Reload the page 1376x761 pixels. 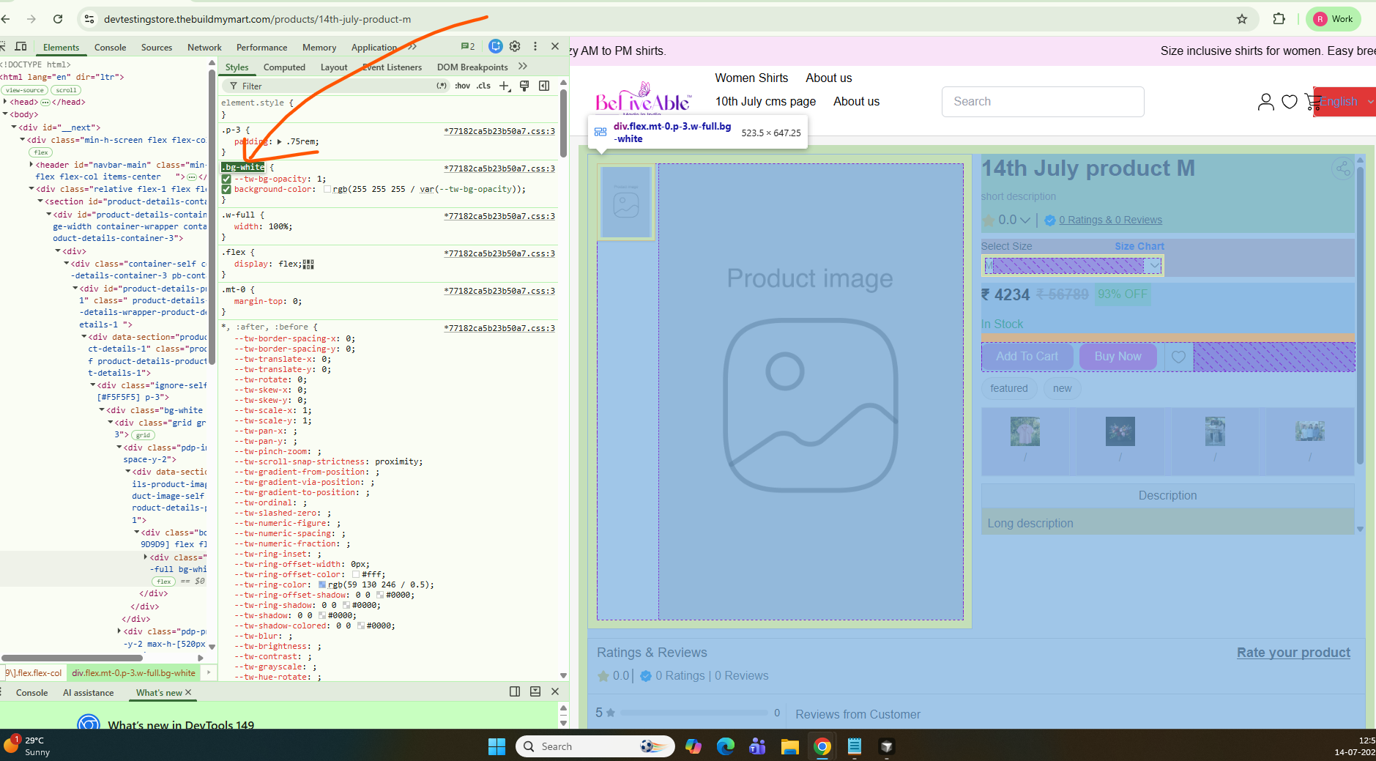pos(58,19)
